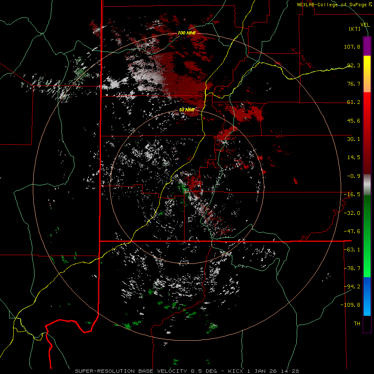Image resolution: width=374 pixels, height=374 pixels.
Task: Click the 76.7 velocity scale value
Action: click(354, 84)
